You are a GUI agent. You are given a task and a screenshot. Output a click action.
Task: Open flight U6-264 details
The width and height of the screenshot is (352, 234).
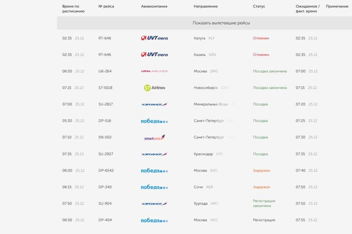tap(105, 71)
